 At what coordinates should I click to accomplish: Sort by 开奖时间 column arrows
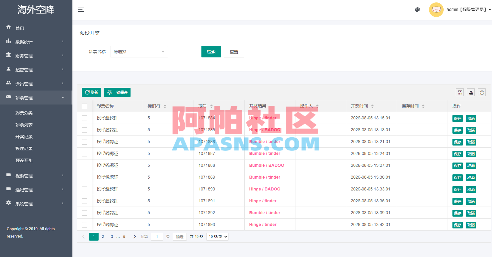[x=372, y=106]
